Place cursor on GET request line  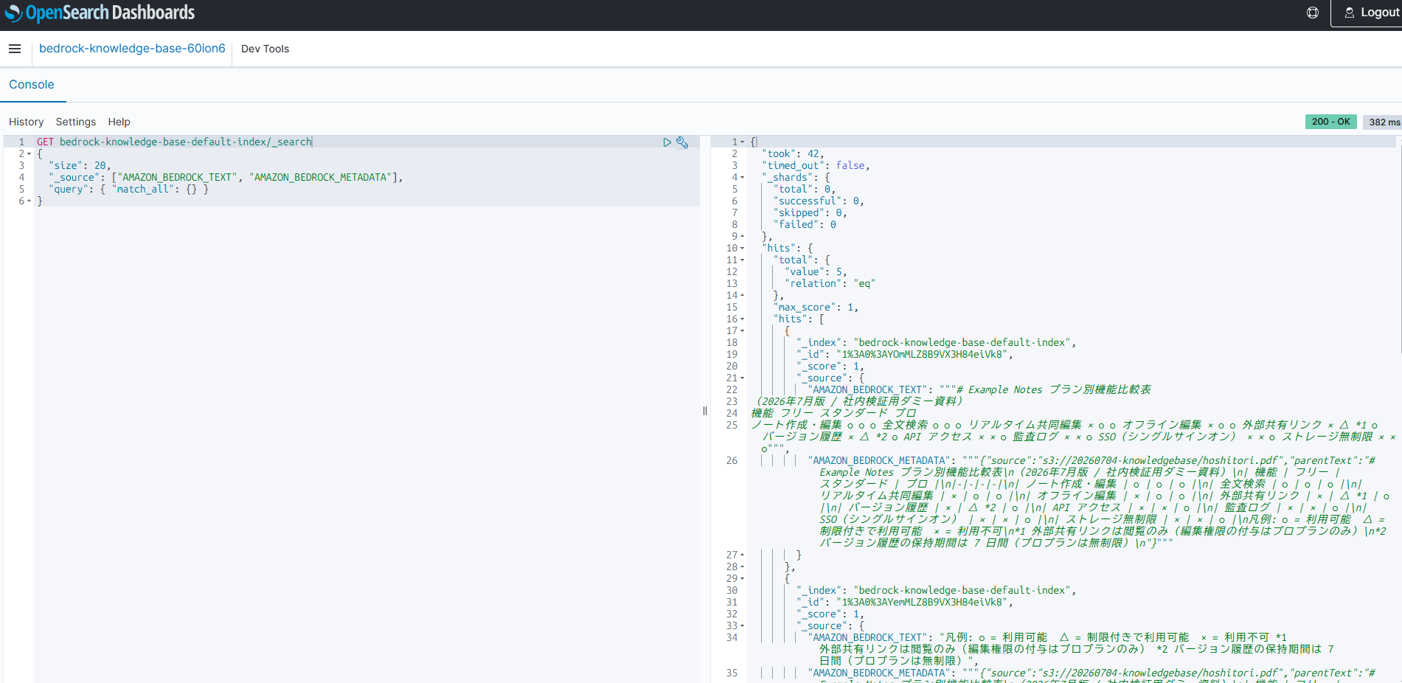coord(175,142)
